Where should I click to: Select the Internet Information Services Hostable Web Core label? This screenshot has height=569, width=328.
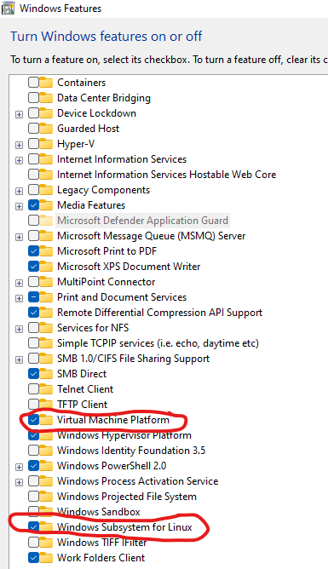pyautogui.click(x=166, y=175)
